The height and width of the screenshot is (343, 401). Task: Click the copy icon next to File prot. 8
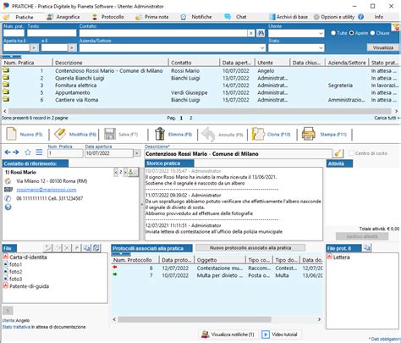(x=367, y=248)
